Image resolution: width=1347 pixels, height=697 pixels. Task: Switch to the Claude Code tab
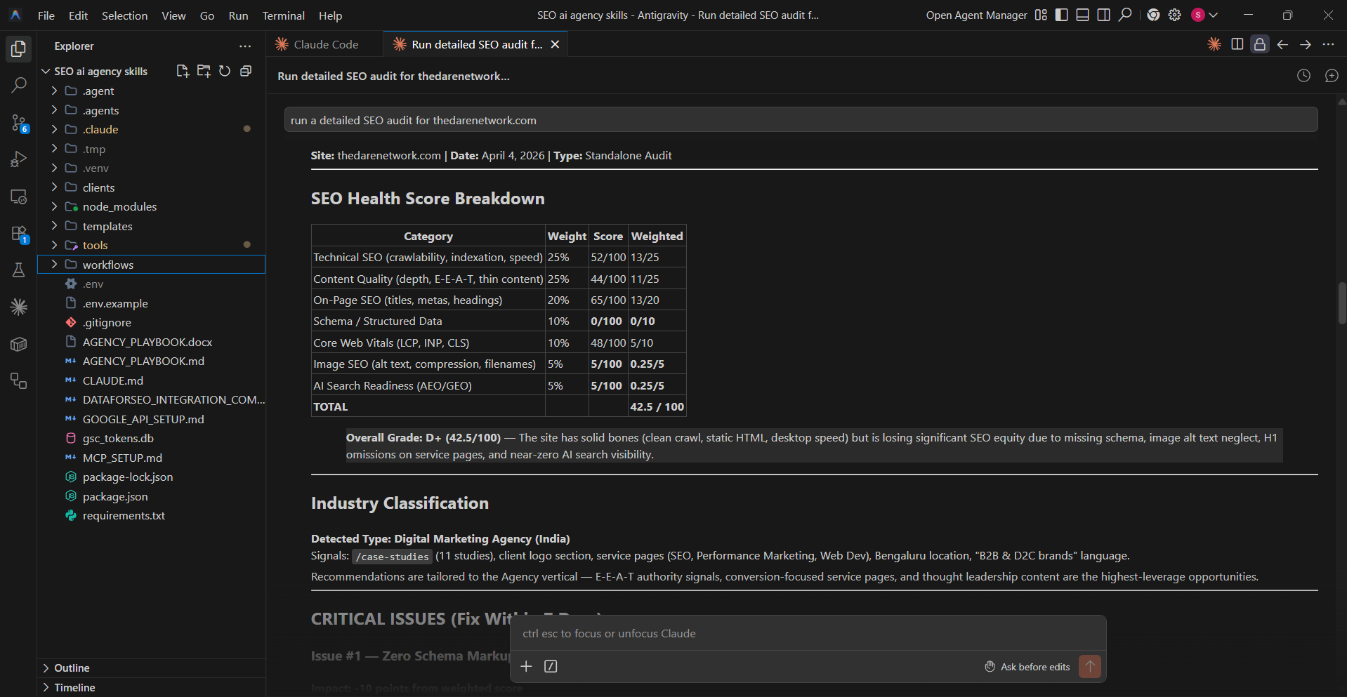point(325,44)
